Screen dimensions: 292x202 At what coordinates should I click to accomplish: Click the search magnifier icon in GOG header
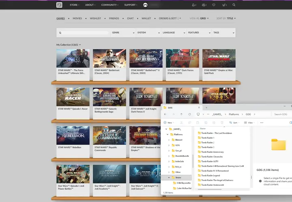click(x=234, y=5)
